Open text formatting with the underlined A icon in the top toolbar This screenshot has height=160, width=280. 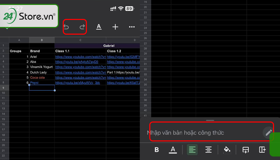click(x=99, y=27)
